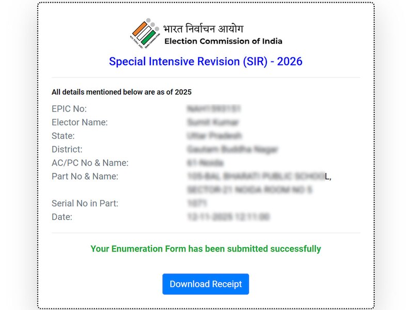The height and width of the screenshot is (310, 413).
Task: Click the blurred elector name value
Action: 213,122
